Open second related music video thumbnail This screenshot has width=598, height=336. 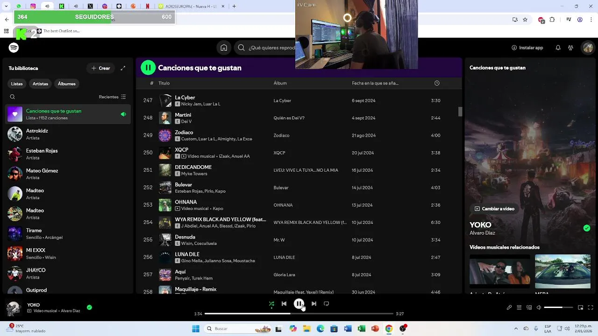click(x=562, y=271)
